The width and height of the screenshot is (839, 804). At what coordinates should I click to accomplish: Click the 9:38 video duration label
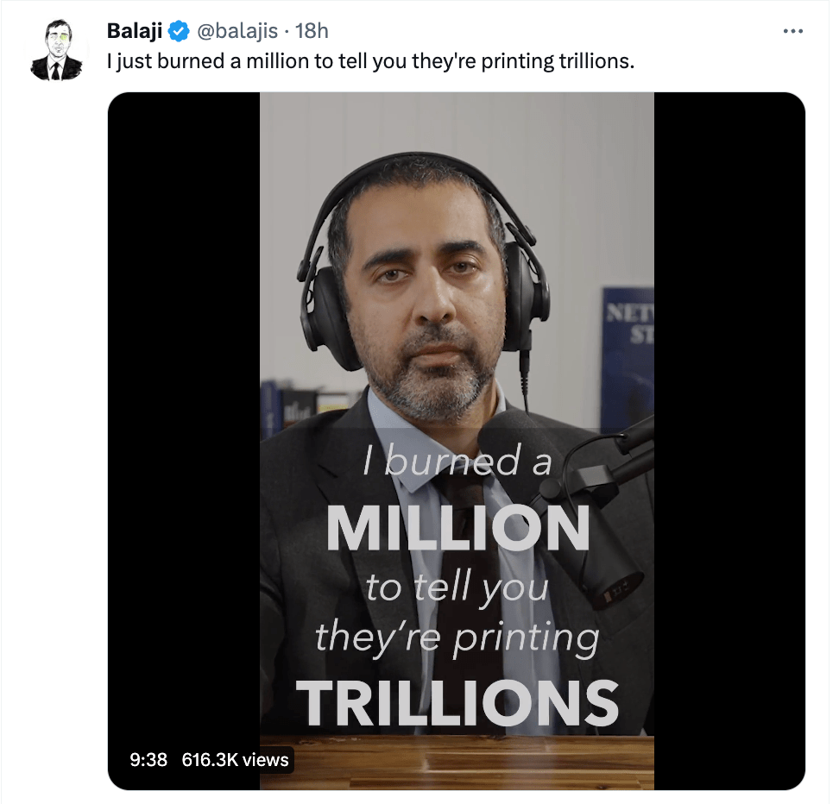point(148,759)
